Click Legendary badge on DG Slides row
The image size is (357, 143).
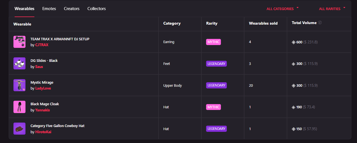click(216, 64)
